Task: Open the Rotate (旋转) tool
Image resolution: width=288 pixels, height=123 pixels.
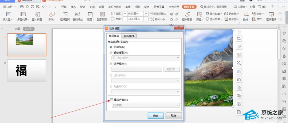Action: point(246,16)
